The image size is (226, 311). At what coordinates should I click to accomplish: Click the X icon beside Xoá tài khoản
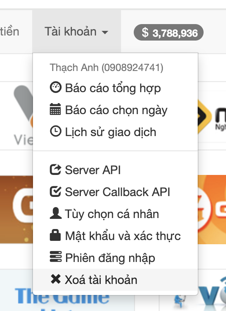pyautogui.click(x=55, y=279)
